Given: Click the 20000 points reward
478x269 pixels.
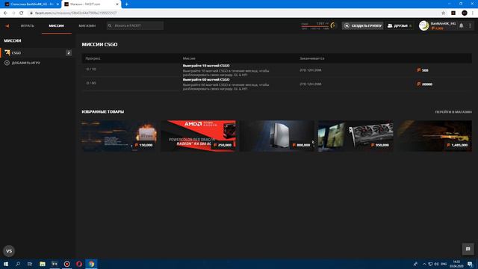Looking at the screenshot, I should pos(425,84).
